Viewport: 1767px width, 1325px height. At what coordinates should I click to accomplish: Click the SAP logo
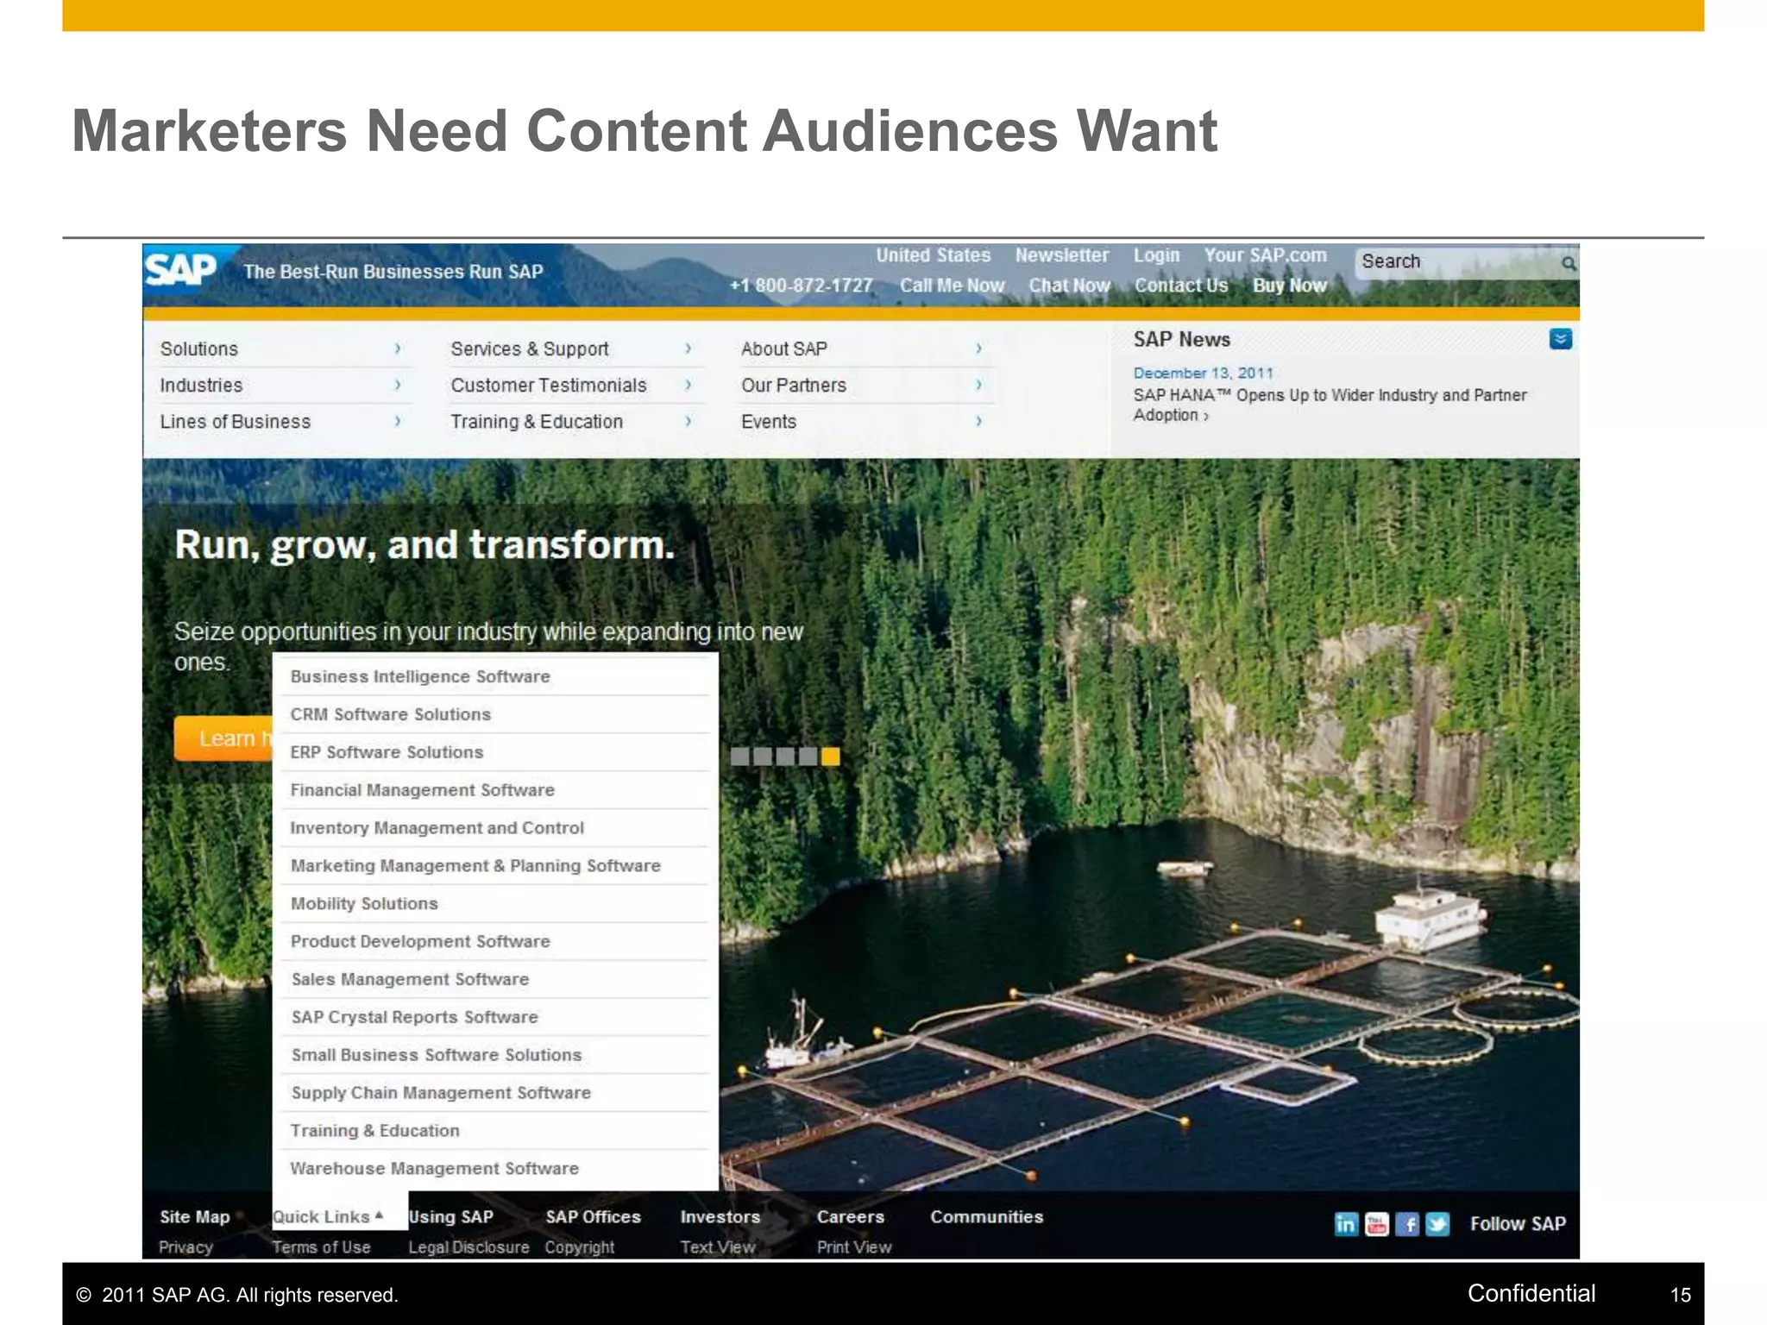pos(181,270)
